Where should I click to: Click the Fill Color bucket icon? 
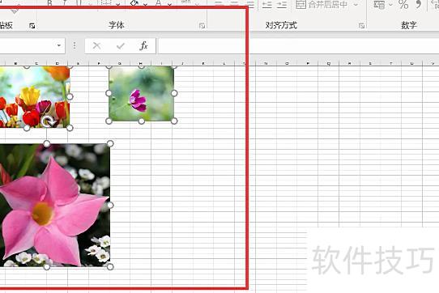tap(135, 3)
